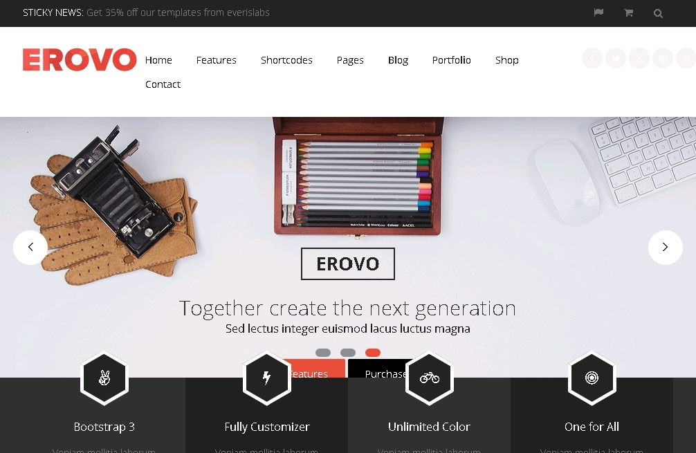Click the red EROVO logo
Viewport: 696px width, 453px height.
80,59
